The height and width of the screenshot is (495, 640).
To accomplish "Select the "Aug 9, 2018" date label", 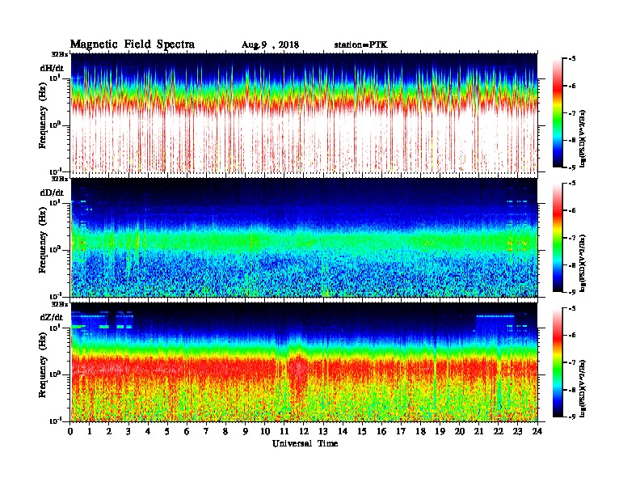I will [x=270, y=45].
